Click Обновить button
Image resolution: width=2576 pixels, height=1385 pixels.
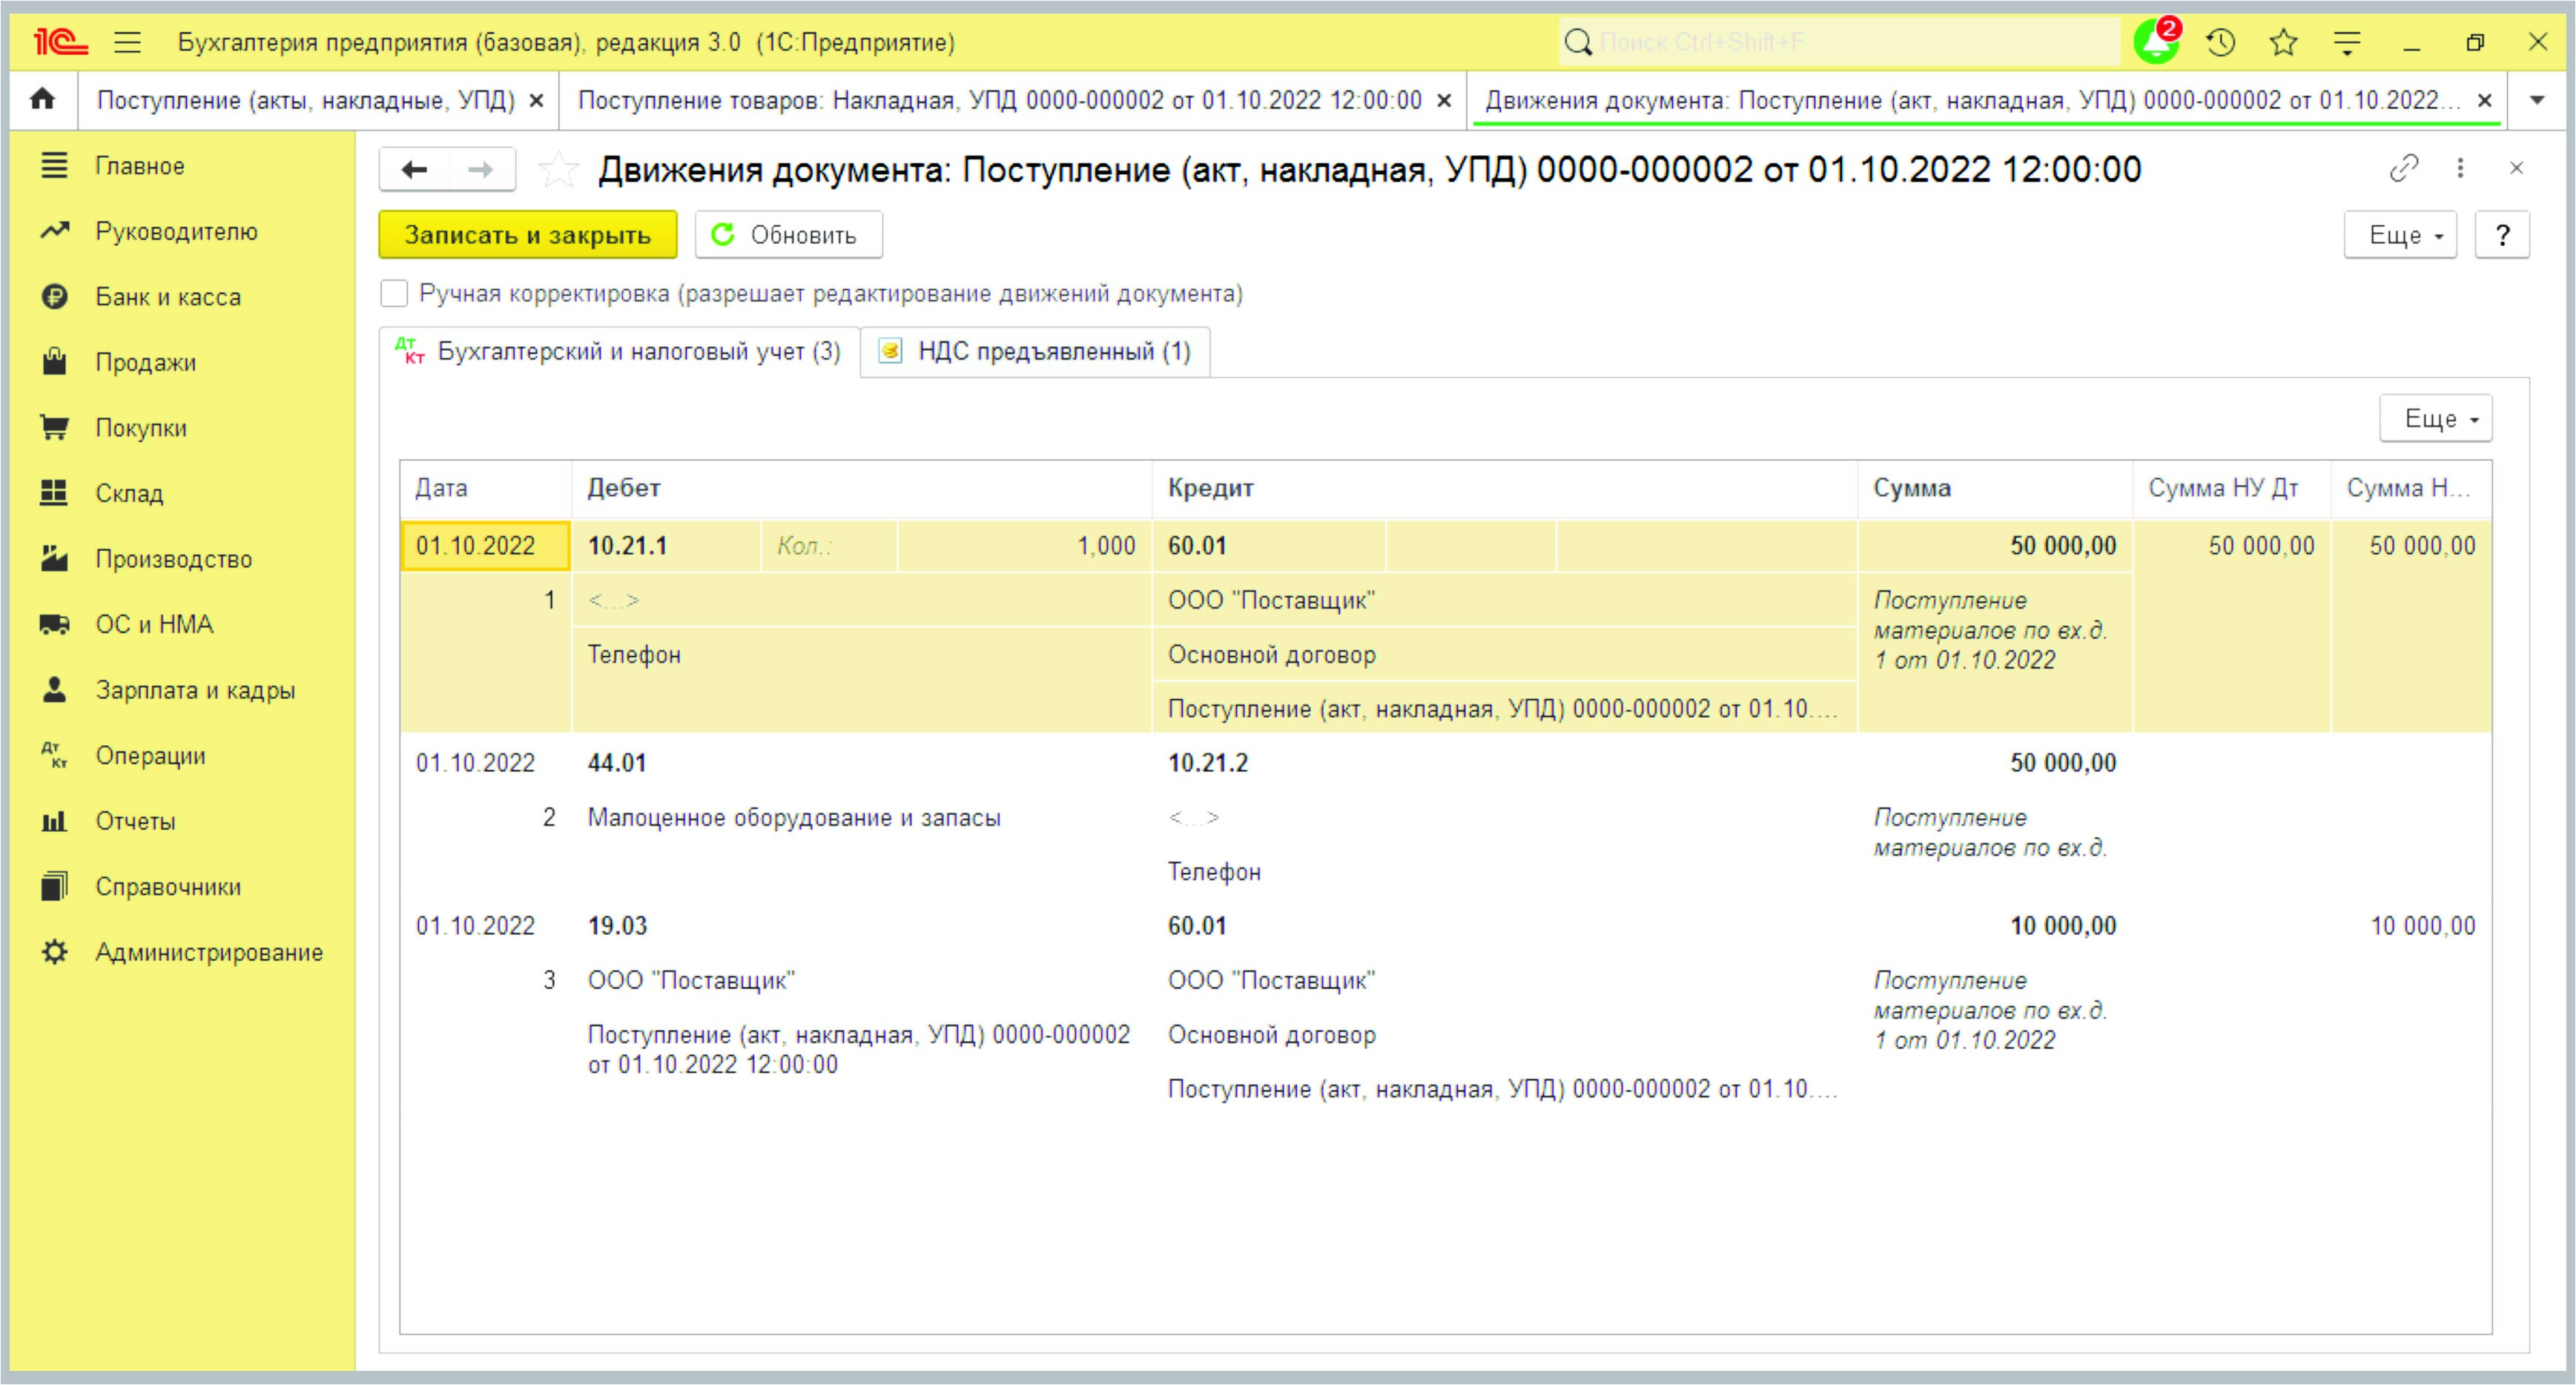pyautogui.click(x=787, y=235)
